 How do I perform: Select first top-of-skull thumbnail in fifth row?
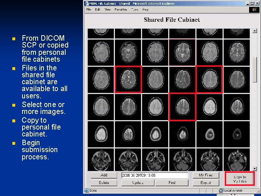pyautogui.click(x=101, y=134)
